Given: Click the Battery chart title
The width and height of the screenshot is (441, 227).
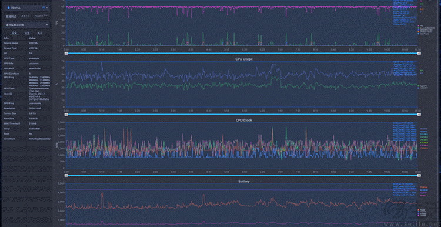Looking at the screenshot, I should (243, 182).
